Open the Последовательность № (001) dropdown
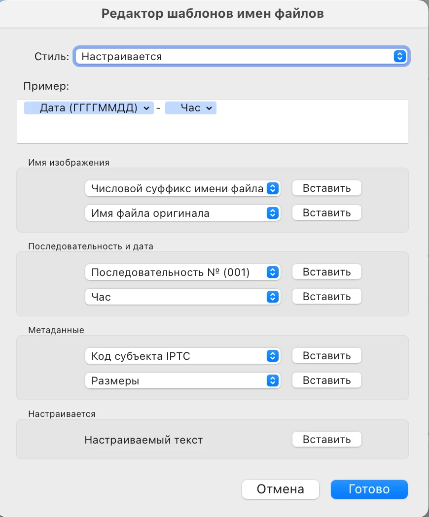The height and width of the screenshot is (517, 429). pos(183,272)
